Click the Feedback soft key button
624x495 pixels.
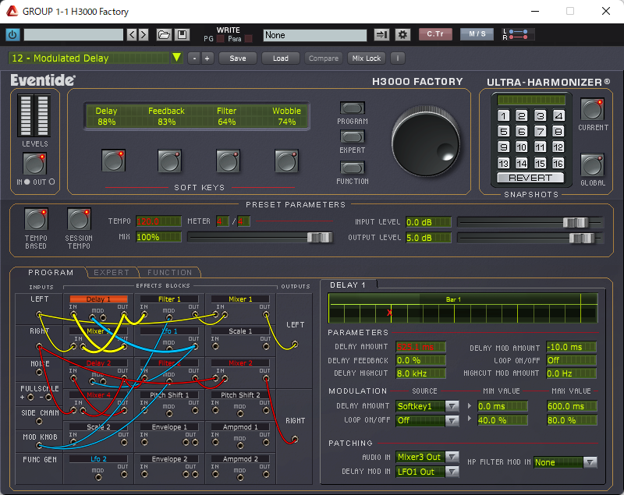[169, 161]
